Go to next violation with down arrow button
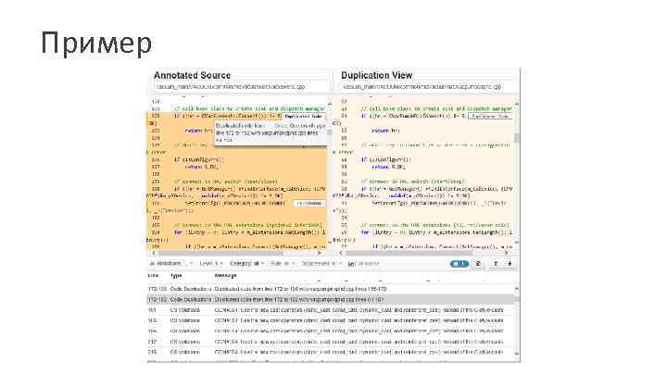Viewport: 667px width, 375px height. click(x=510, y=264)
